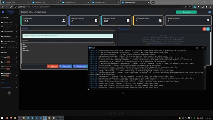Click the ENG language indicator in tray
213x120 pixels.
pos(201,118)
